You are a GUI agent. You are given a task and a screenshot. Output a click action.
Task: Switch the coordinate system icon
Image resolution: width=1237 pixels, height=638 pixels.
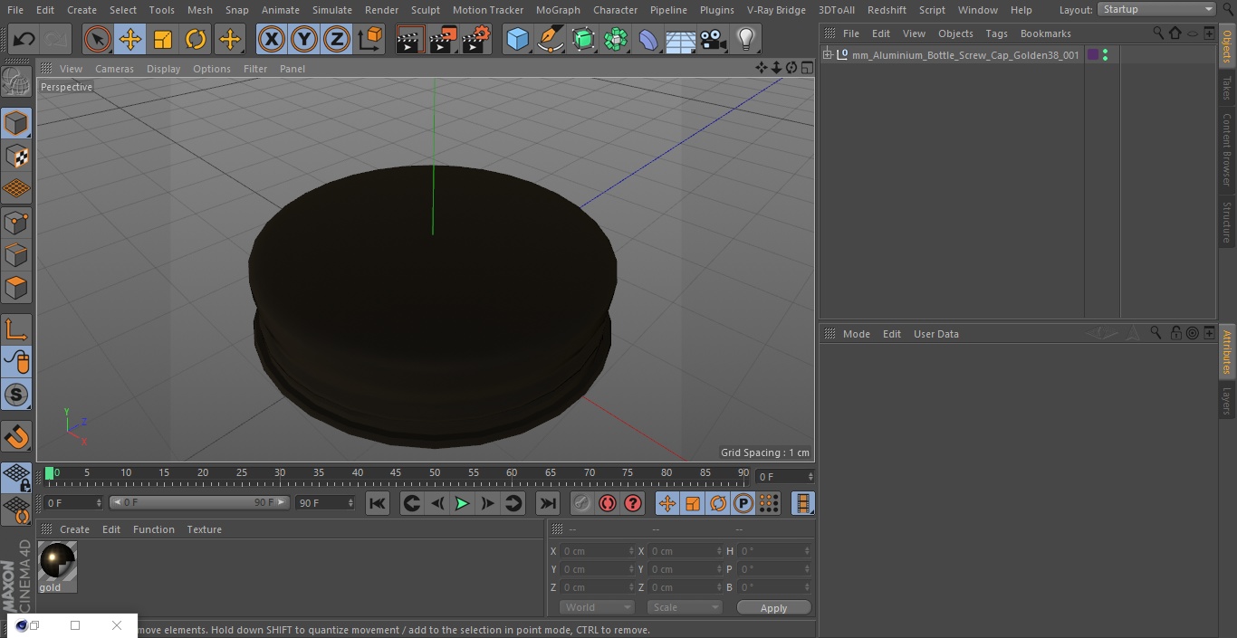tap(370, 40)
